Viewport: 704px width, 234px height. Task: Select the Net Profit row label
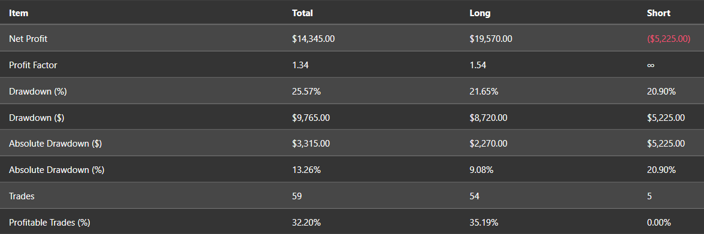[28, 39]
